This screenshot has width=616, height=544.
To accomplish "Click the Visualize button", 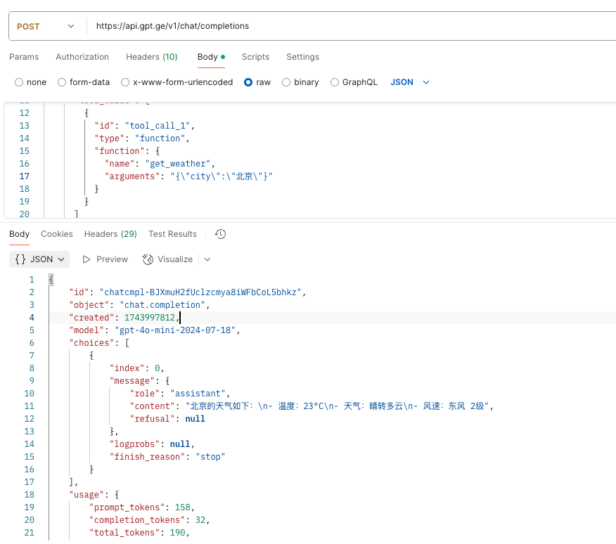I will pyautogui.click(x=167, y=259).
